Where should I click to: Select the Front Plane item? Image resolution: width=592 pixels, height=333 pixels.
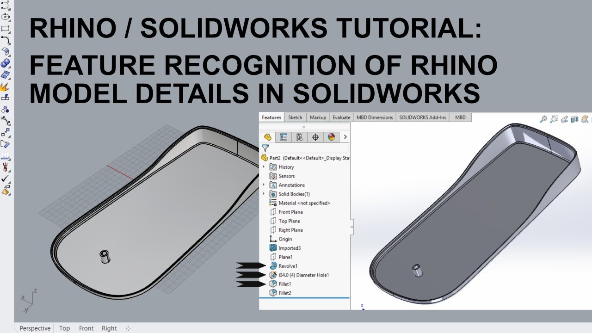286,212
